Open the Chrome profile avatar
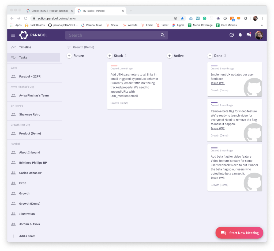This screenshot has width=274, height=251. coord(255,18)
